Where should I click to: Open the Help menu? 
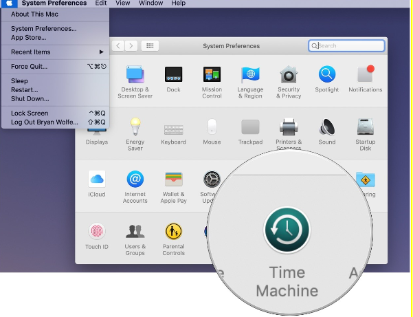(178, 3)
